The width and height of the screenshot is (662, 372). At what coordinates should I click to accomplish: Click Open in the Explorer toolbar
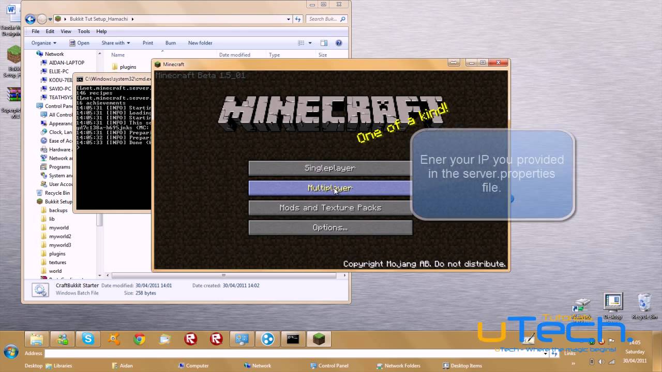(x=80, y=43)
